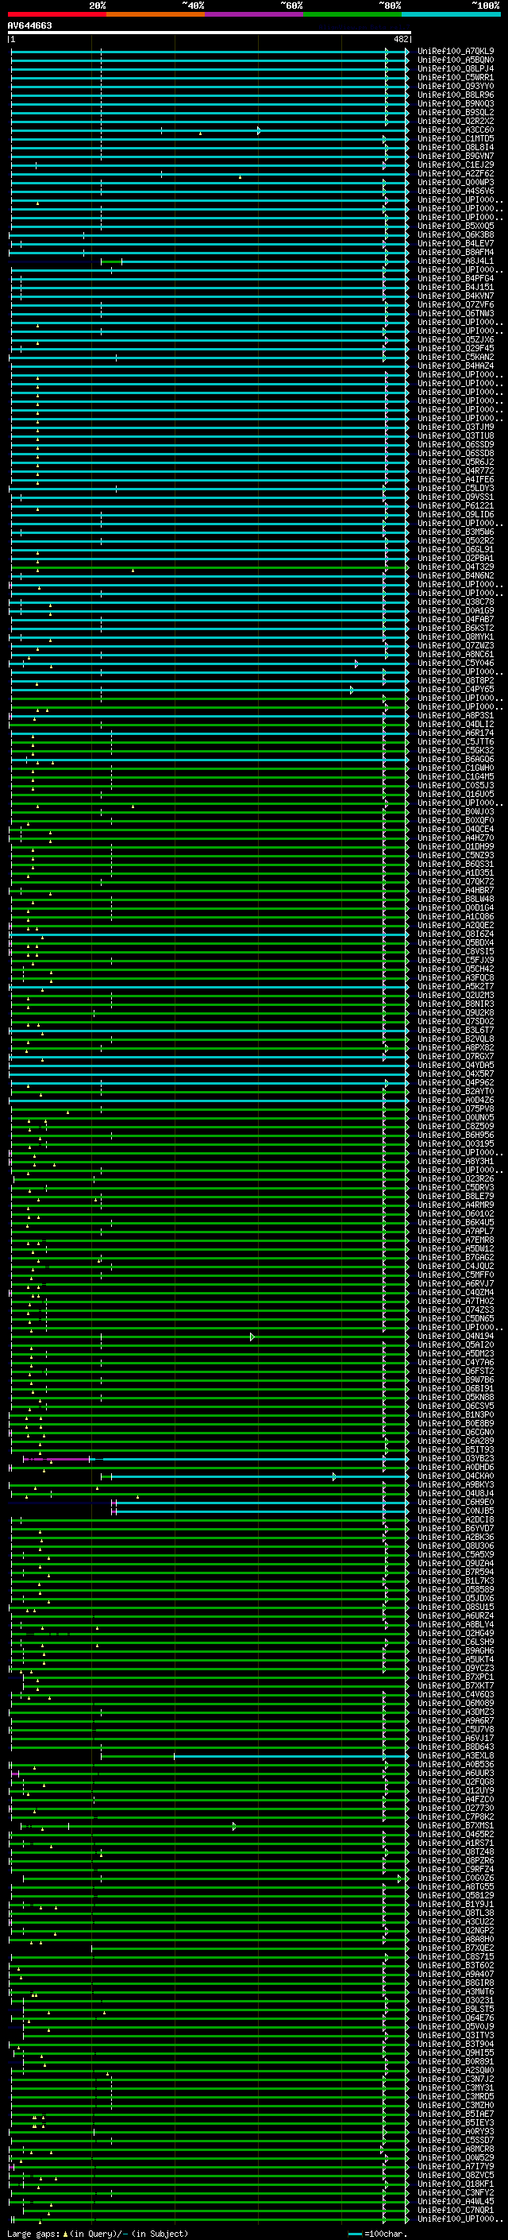508x2240 pixels.
Task: Click the cyan ~100% identity legend segment
Action: [451, 14]
